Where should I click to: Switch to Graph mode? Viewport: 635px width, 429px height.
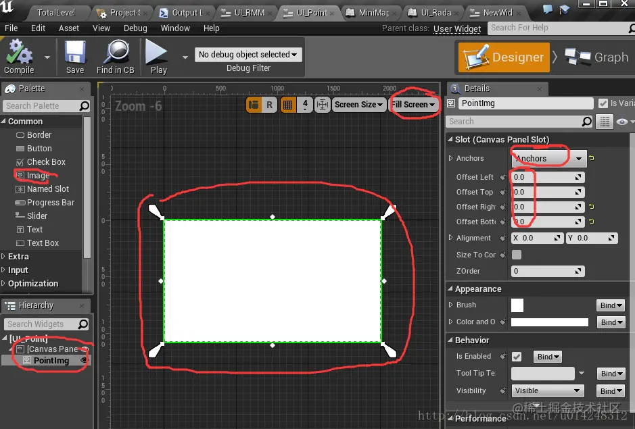coord(596,57)
